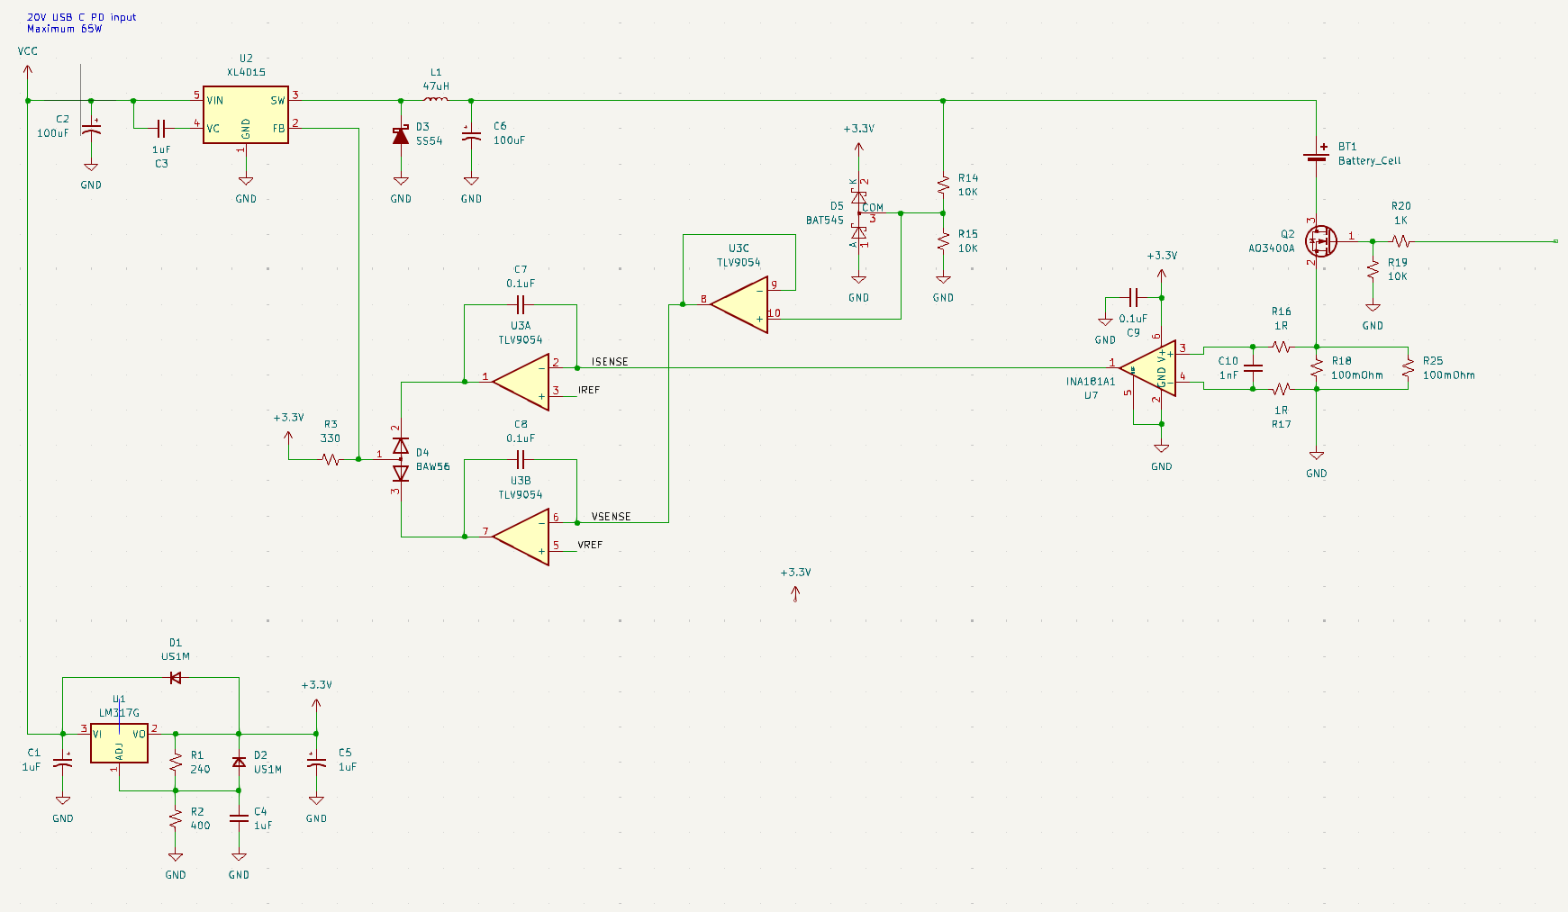This screenshot has width=1568, height=912.
Task: Click the VSENSE net label
Action: [x=611, y=517]
